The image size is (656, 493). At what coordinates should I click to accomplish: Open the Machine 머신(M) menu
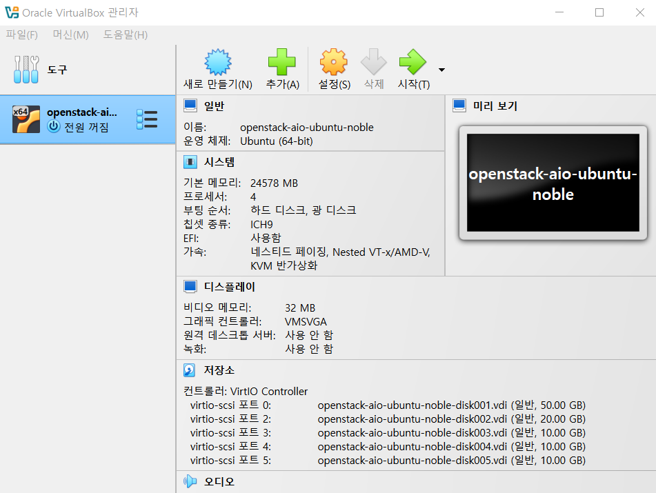70,34
